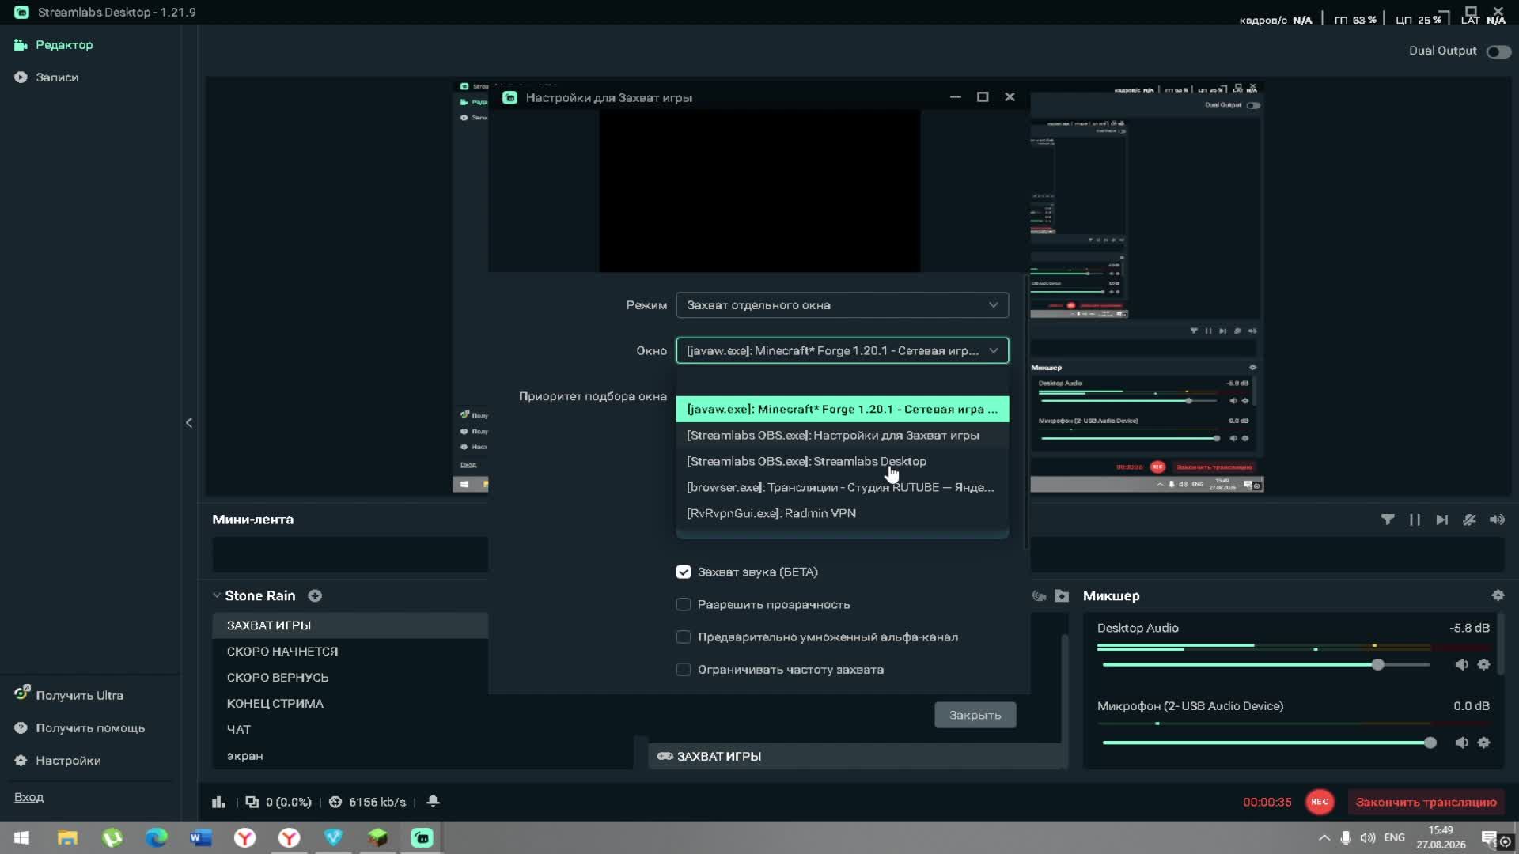
Task: Toggle the Dual Output switch
Action: [x=1498, y=51]
